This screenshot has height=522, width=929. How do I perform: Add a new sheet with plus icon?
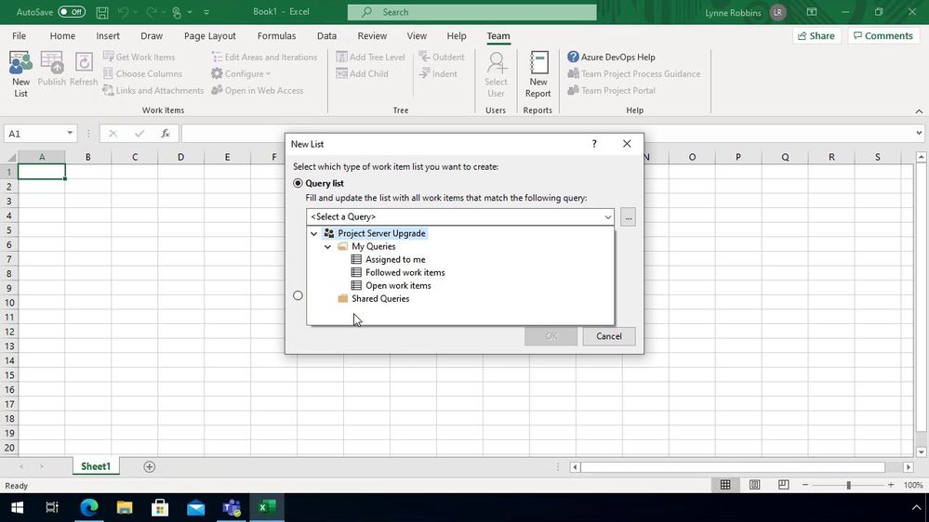pos(150,467)
